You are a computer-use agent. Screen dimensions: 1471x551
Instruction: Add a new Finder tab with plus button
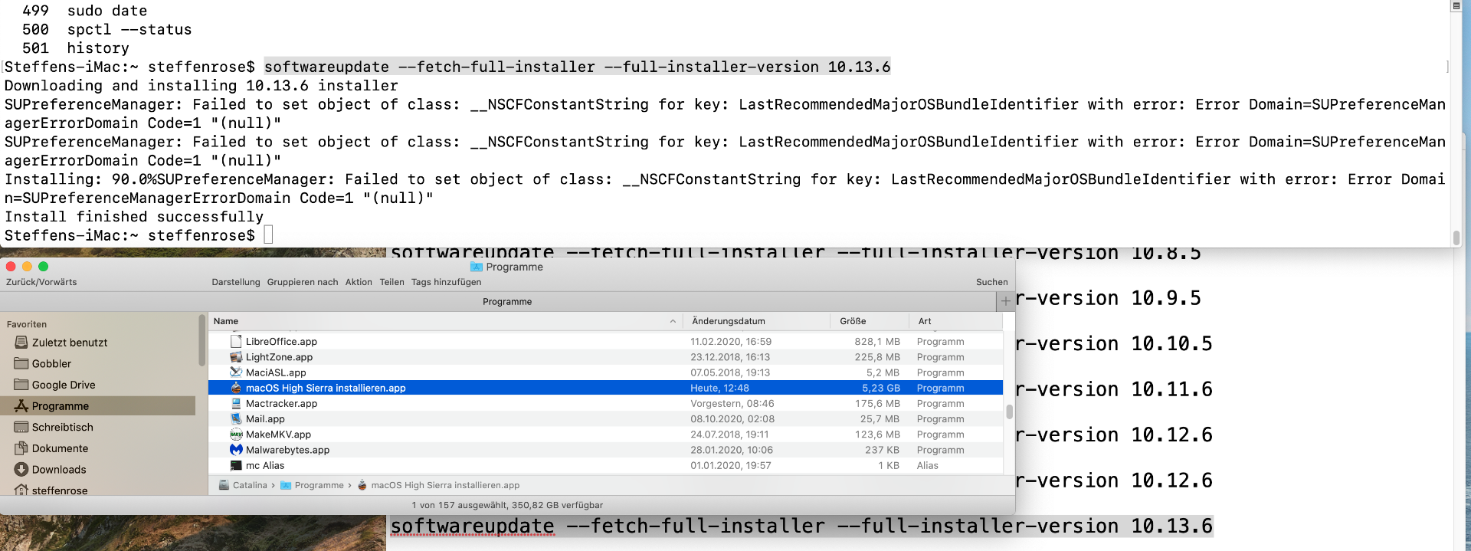1006,301
